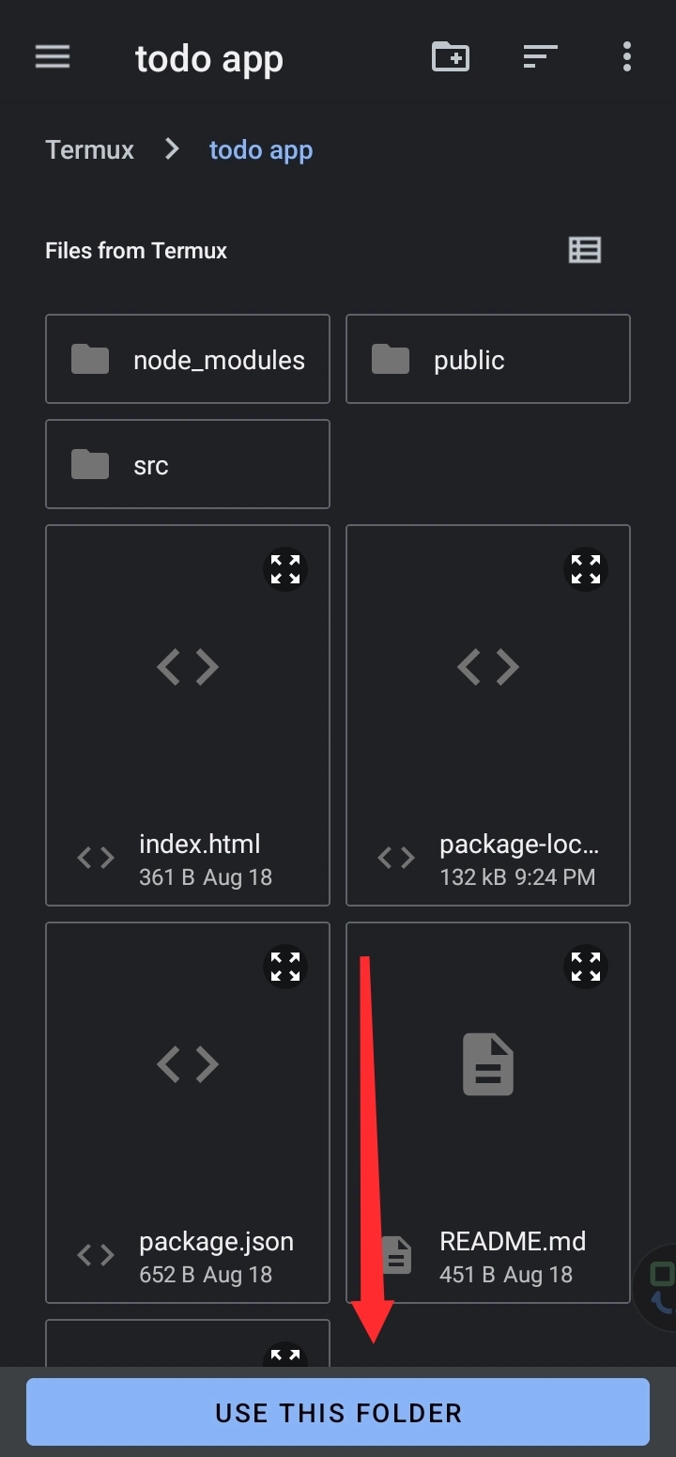Expand the package.json preview

point(285,967)
